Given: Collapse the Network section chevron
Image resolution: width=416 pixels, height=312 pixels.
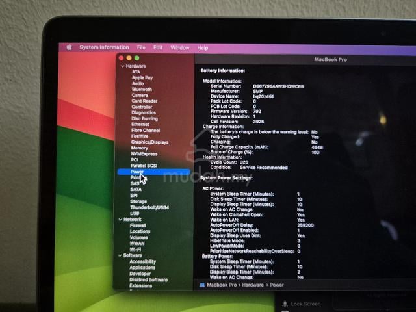Looking at the screenshot, I should (120, 220).
